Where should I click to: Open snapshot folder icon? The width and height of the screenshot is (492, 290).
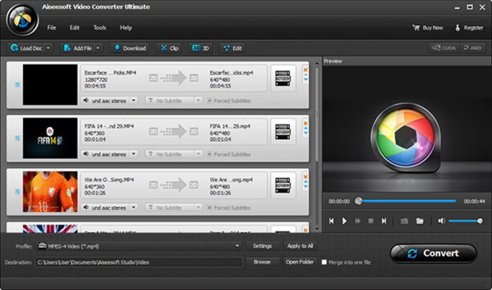click(x=419, y=221)
